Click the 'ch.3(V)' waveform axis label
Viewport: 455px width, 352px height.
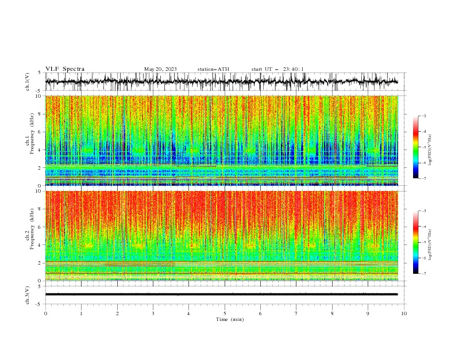coord(28,295)
